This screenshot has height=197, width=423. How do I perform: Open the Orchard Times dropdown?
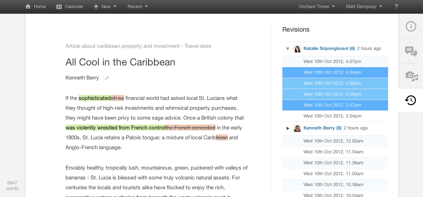(317, 7)
